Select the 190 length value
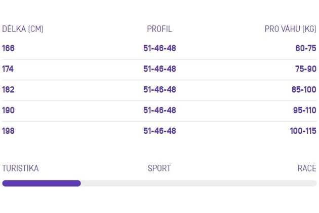319x213 pixels. tap(8, 110)
